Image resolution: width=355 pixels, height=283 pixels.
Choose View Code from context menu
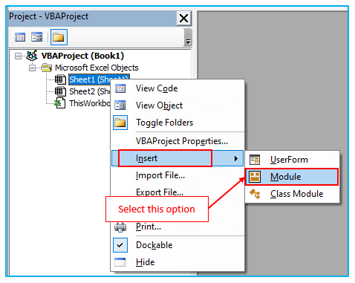(x=157, y=88)
